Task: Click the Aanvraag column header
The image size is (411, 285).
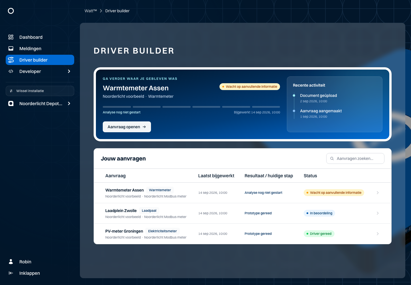Action: (x=115, y=176)
